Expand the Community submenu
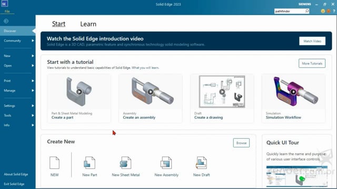 [x=33, y=41]
